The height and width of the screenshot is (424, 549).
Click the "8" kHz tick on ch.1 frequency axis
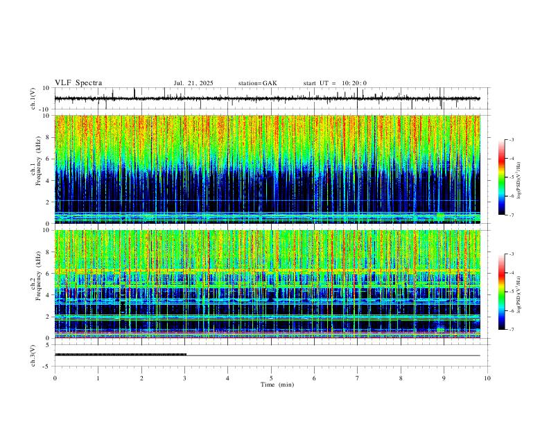[48, 137]
